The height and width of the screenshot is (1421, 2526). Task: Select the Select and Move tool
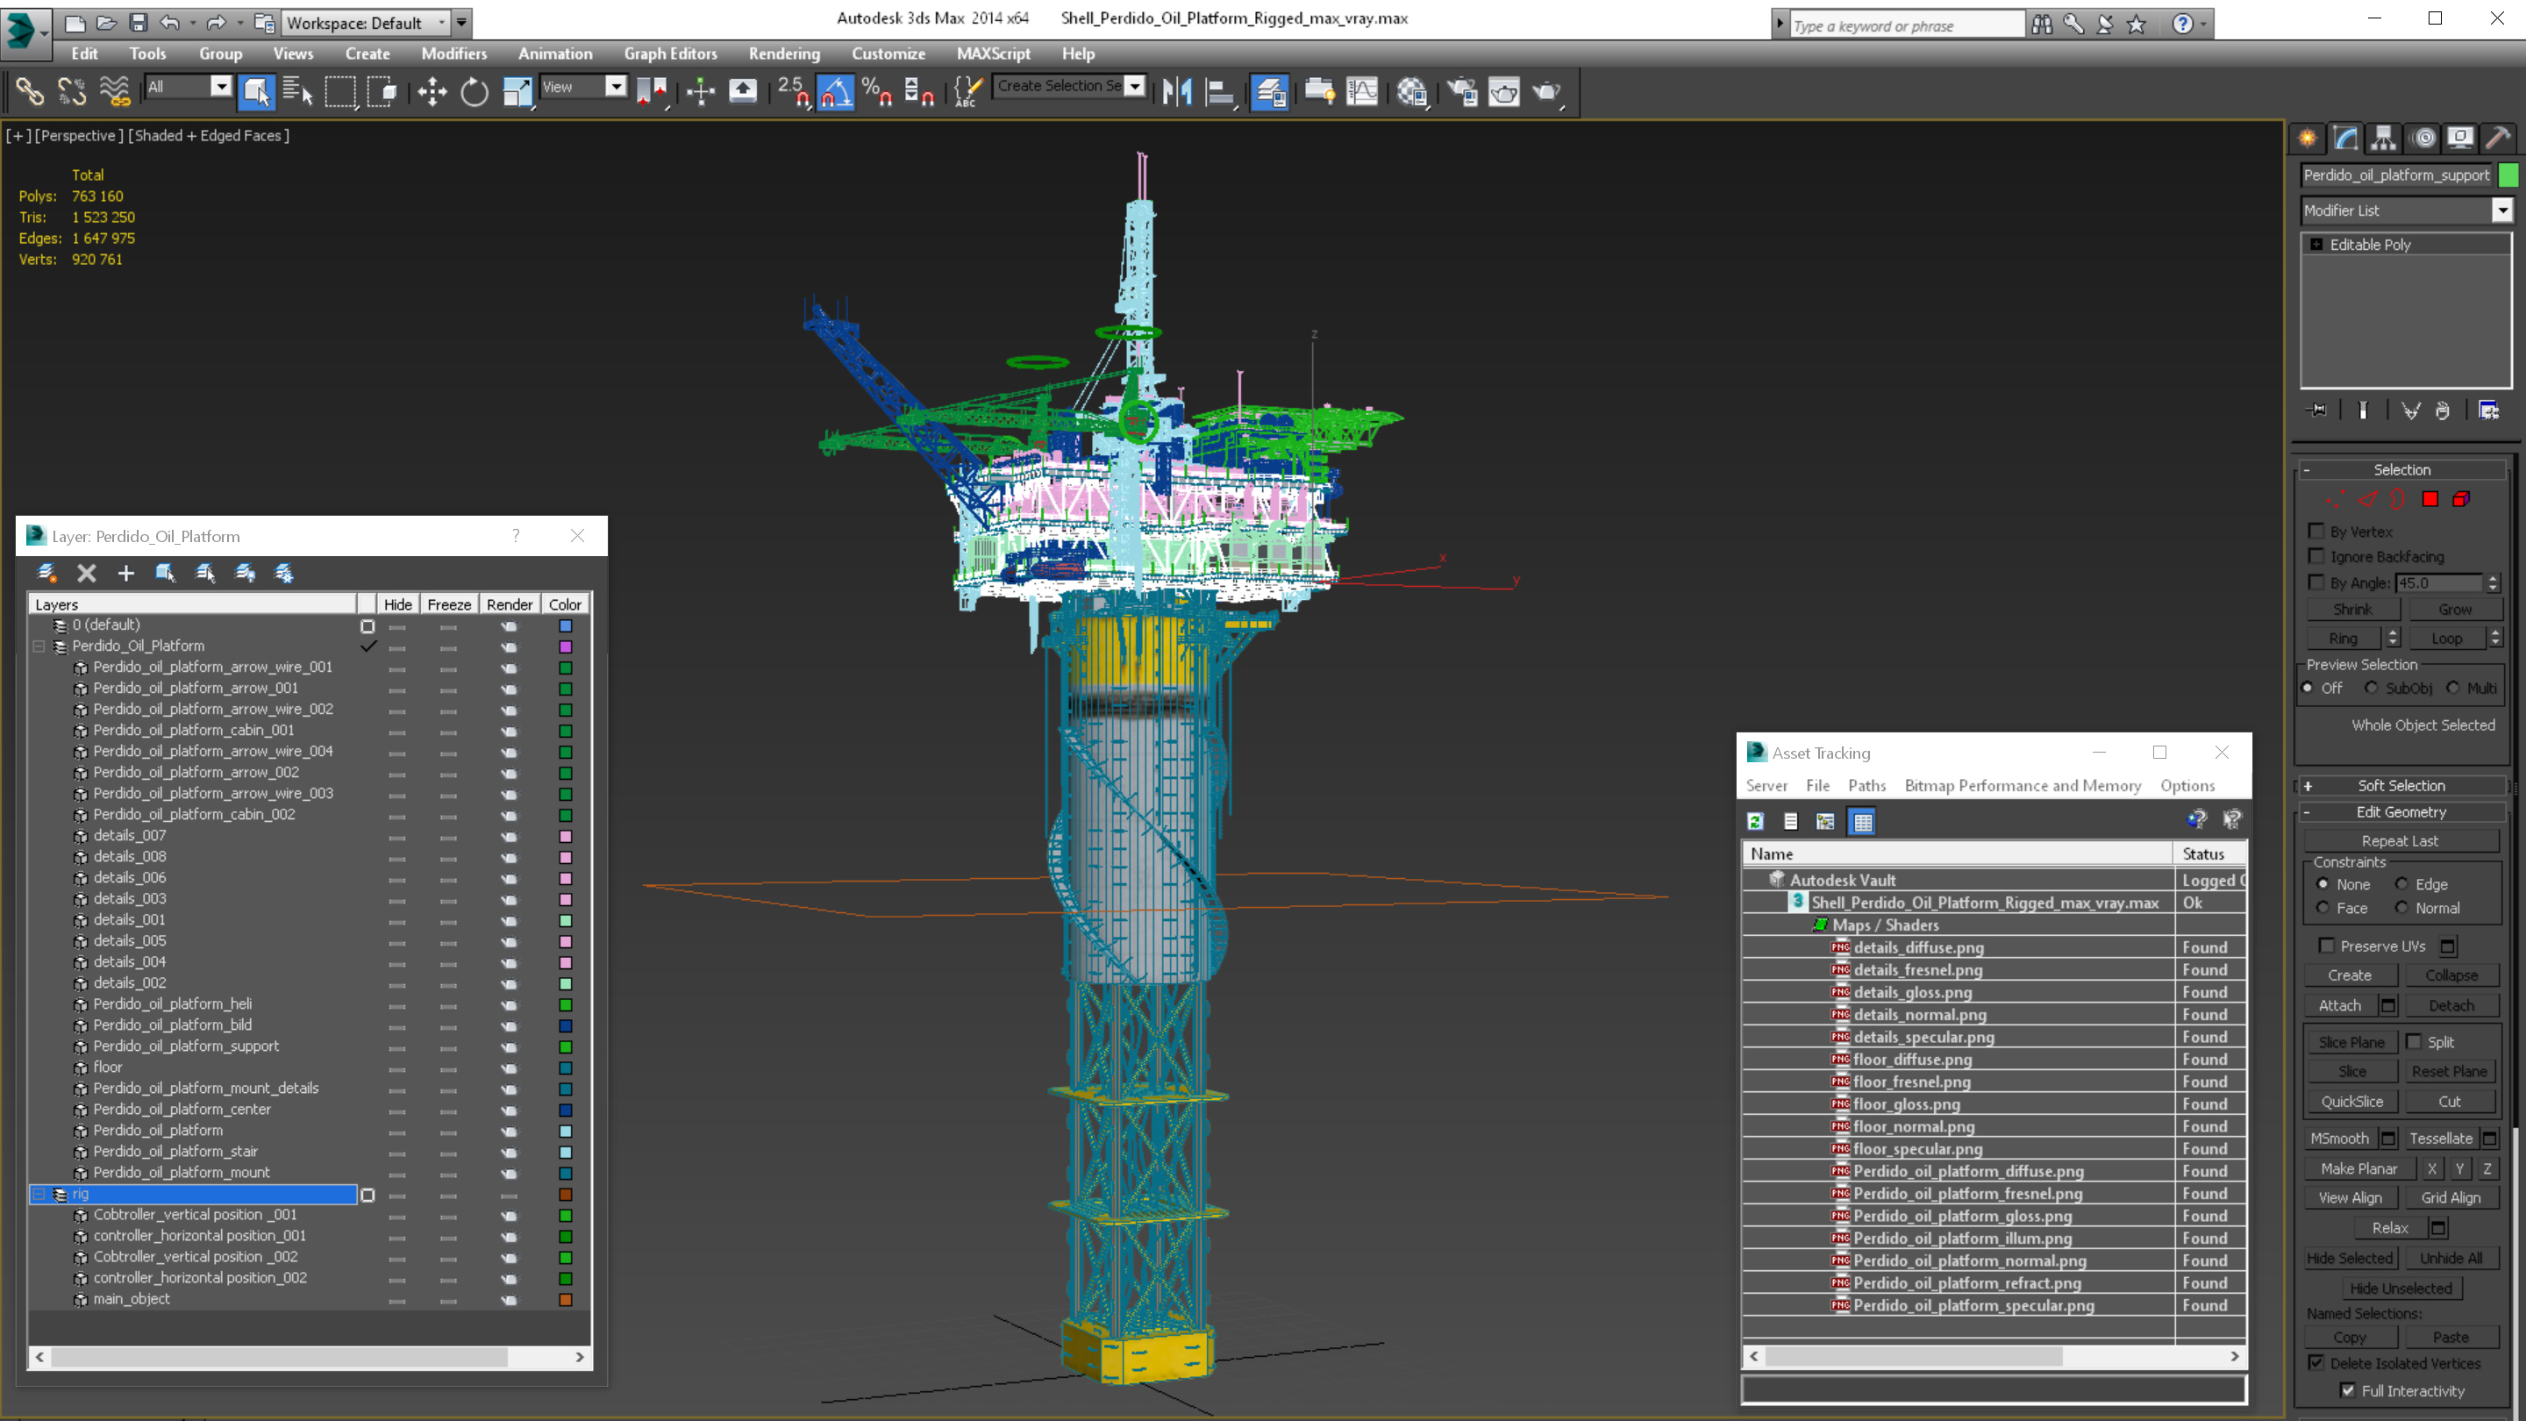[x=432, y=91]
